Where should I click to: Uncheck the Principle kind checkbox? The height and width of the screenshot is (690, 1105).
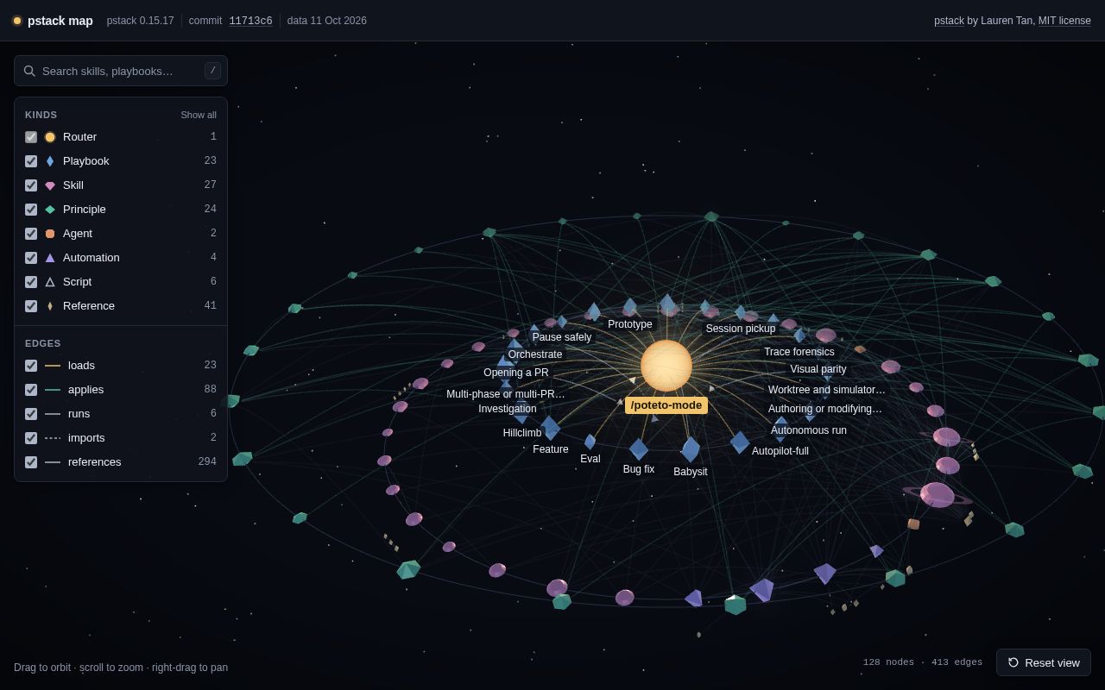click(x=31, y=210)
